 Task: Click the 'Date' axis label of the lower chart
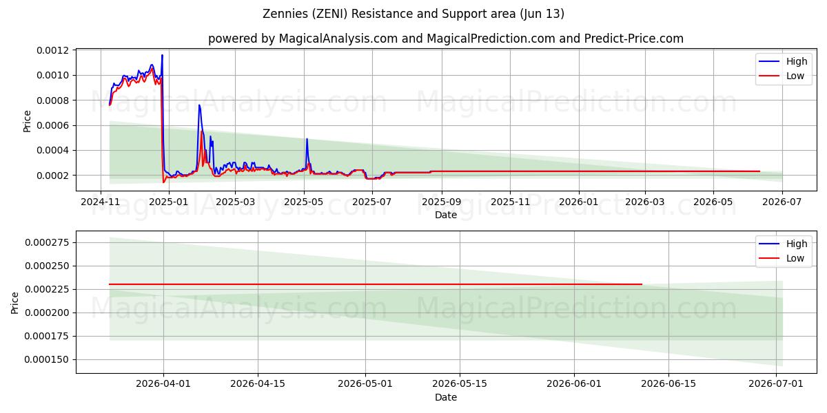(x=446, y=397)
